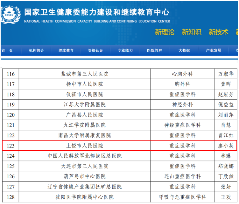
Task: Open the 首页 menu item
Action: tap(7, 50)
